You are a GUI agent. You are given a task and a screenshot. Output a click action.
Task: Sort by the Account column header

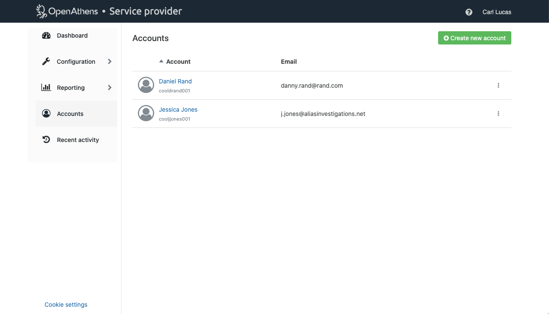pos(178,62)
